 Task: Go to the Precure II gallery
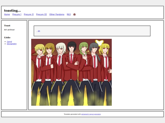coord(29,15)
